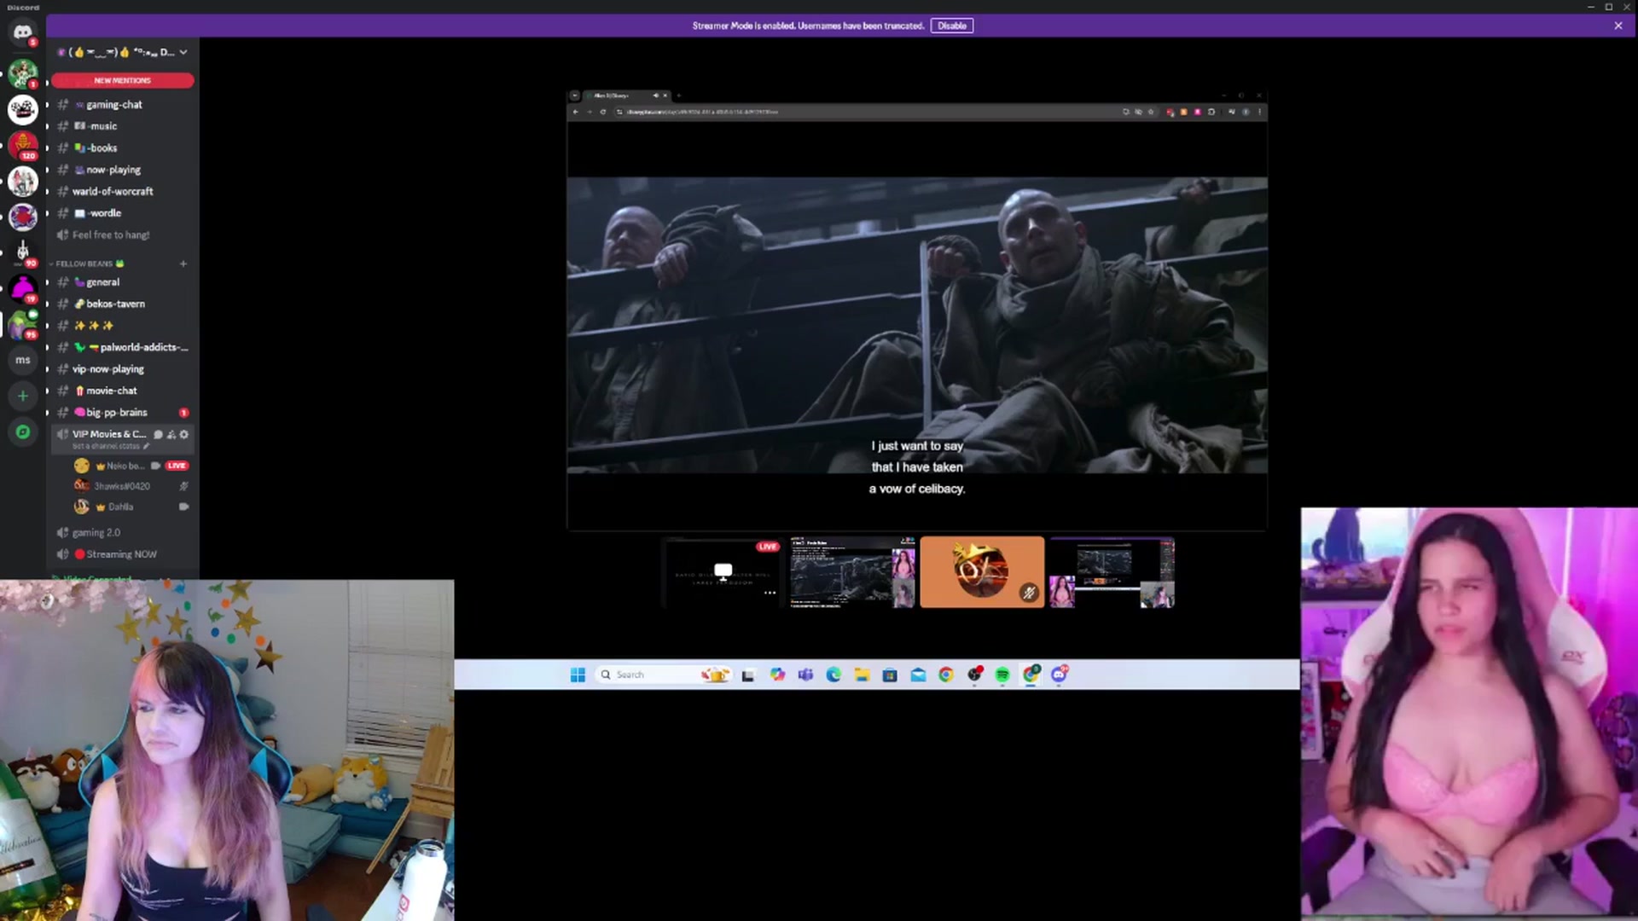Select user 3hawks#0420 in voice channel
Image resolution: width=1638 pixels, height=921 pixels.
(131, 486)
